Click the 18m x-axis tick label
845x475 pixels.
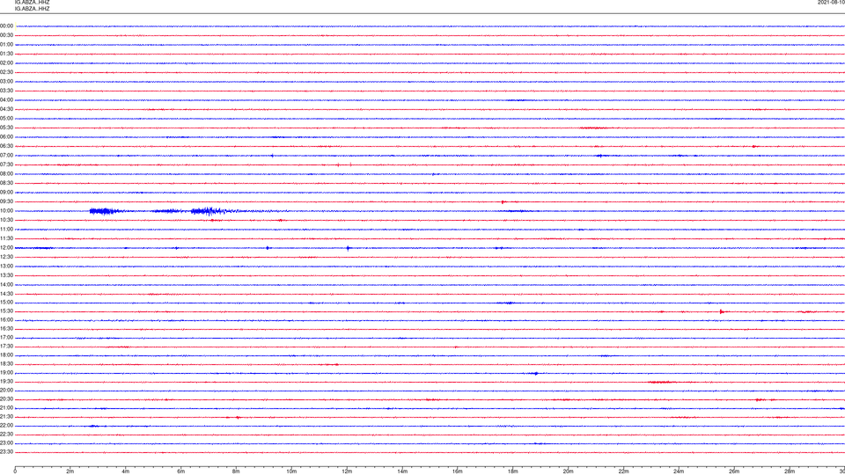512,471
